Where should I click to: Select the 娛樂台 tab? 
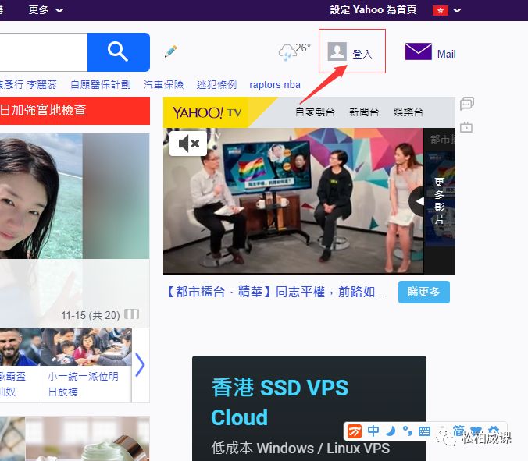click(x=408, y=112)
